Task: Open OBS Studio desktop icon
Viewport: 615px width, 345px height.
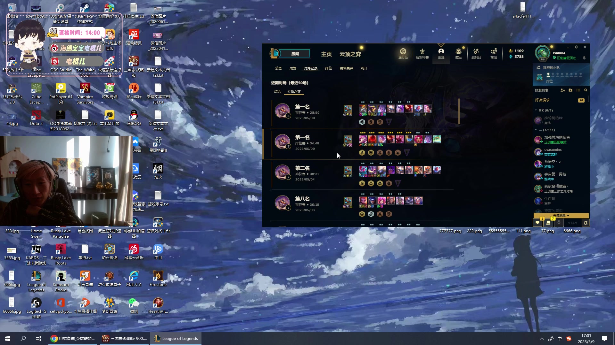Action: coord(61,64)
